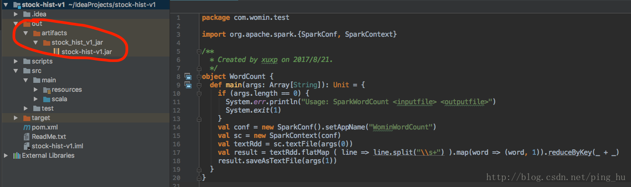Click the resources folder icon

pyautogui.click(x=47, y=90)
